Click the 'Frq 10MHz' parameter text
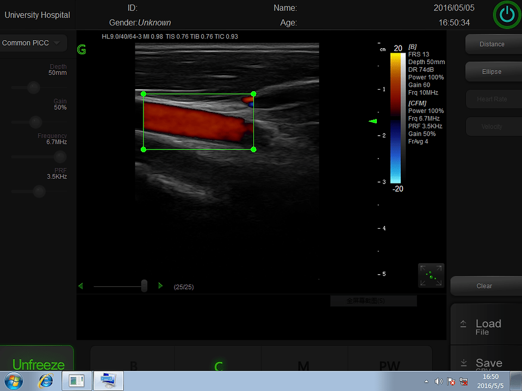 point(423,92)
